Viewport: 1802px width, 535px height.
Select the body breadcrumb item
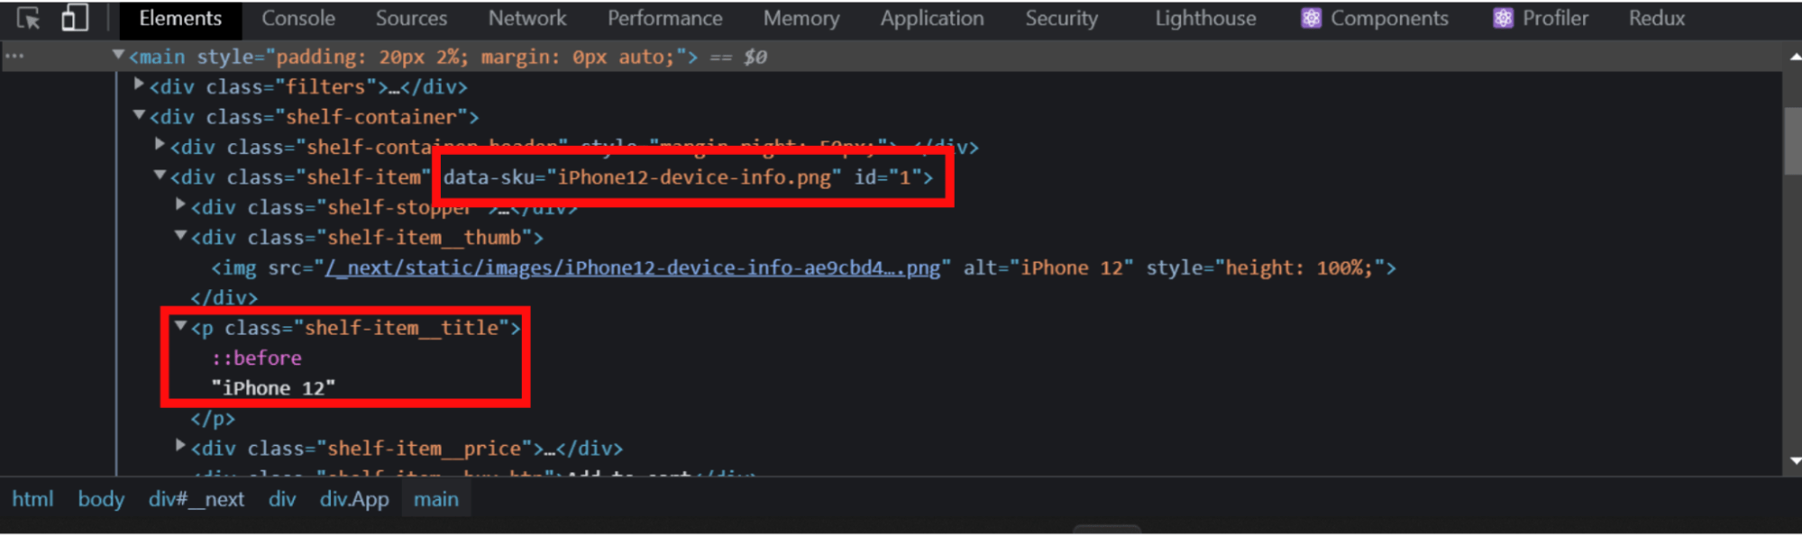click(x=100, y=498)
